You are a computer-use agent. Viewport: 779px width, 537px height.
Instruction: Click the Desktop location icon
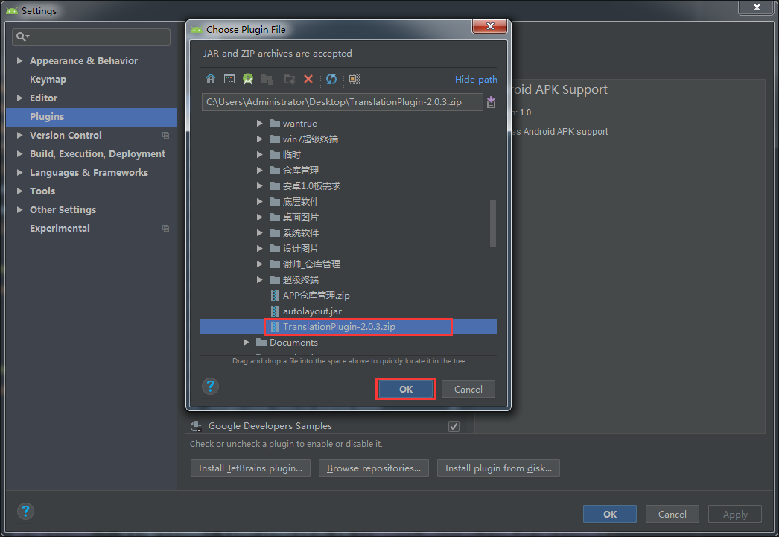pyautogui.click(x=229, y=79)
